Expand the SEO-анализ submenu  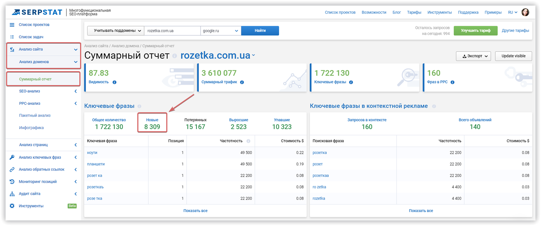pyautogui.click(x=75, y=91)
